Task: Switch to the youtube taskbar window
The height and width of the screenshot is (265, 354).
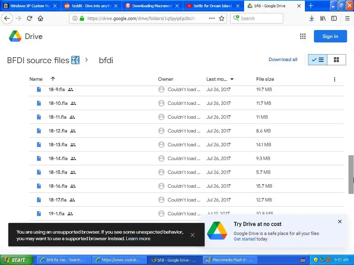Action: (119, 260)
